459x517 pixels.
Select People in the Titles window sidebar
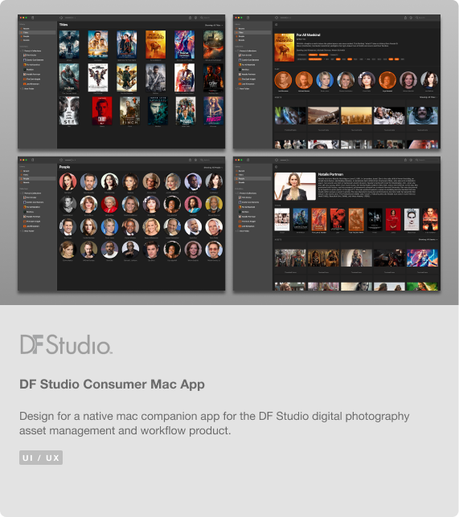point(37,36)
